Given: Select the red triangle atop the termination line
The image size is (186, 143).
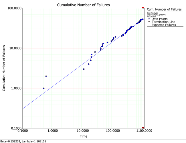Looking at the screenshot, I should (x=143, y=8).
